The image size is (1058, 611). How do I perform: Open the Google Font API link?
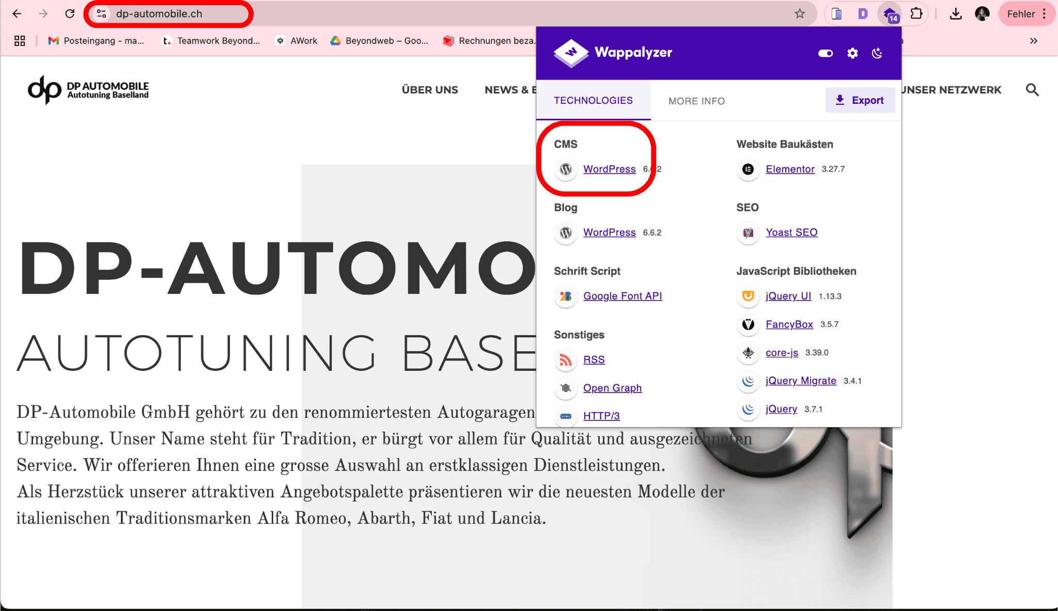(623, 296)
